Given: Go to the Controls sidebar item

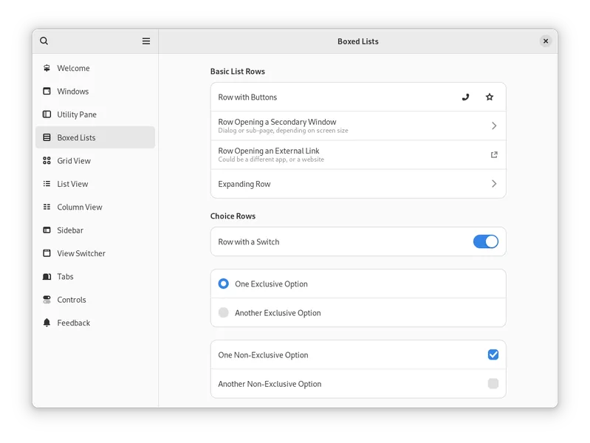Looking at the screenshot, I should pos(72,300).
